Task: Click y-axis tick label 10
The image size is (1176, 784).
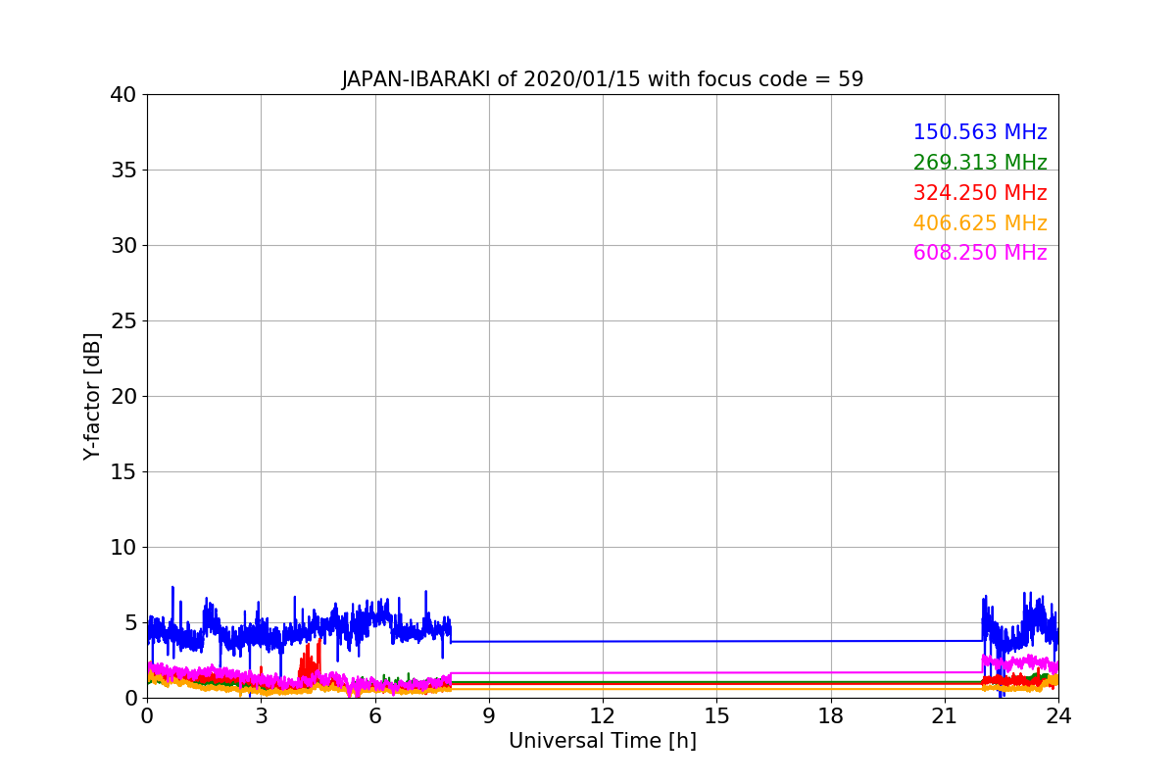Action: point(123,548)
